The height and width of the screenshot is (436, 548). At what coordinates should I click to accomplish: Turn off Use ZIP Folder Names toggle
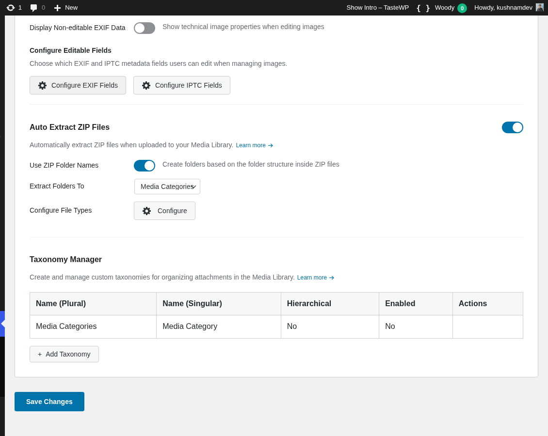(x=144, y=166)
